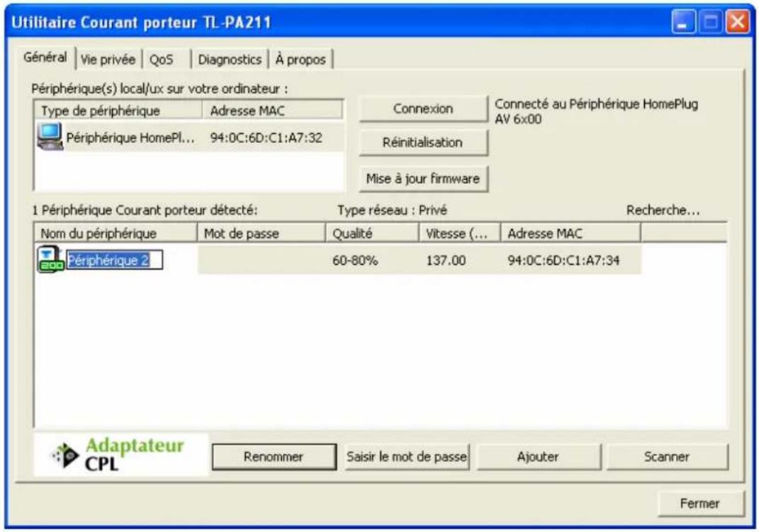This screenshot has width=759, height=532.
Task: Switch to the Diagnostics tab
Action: coord(230,60)
